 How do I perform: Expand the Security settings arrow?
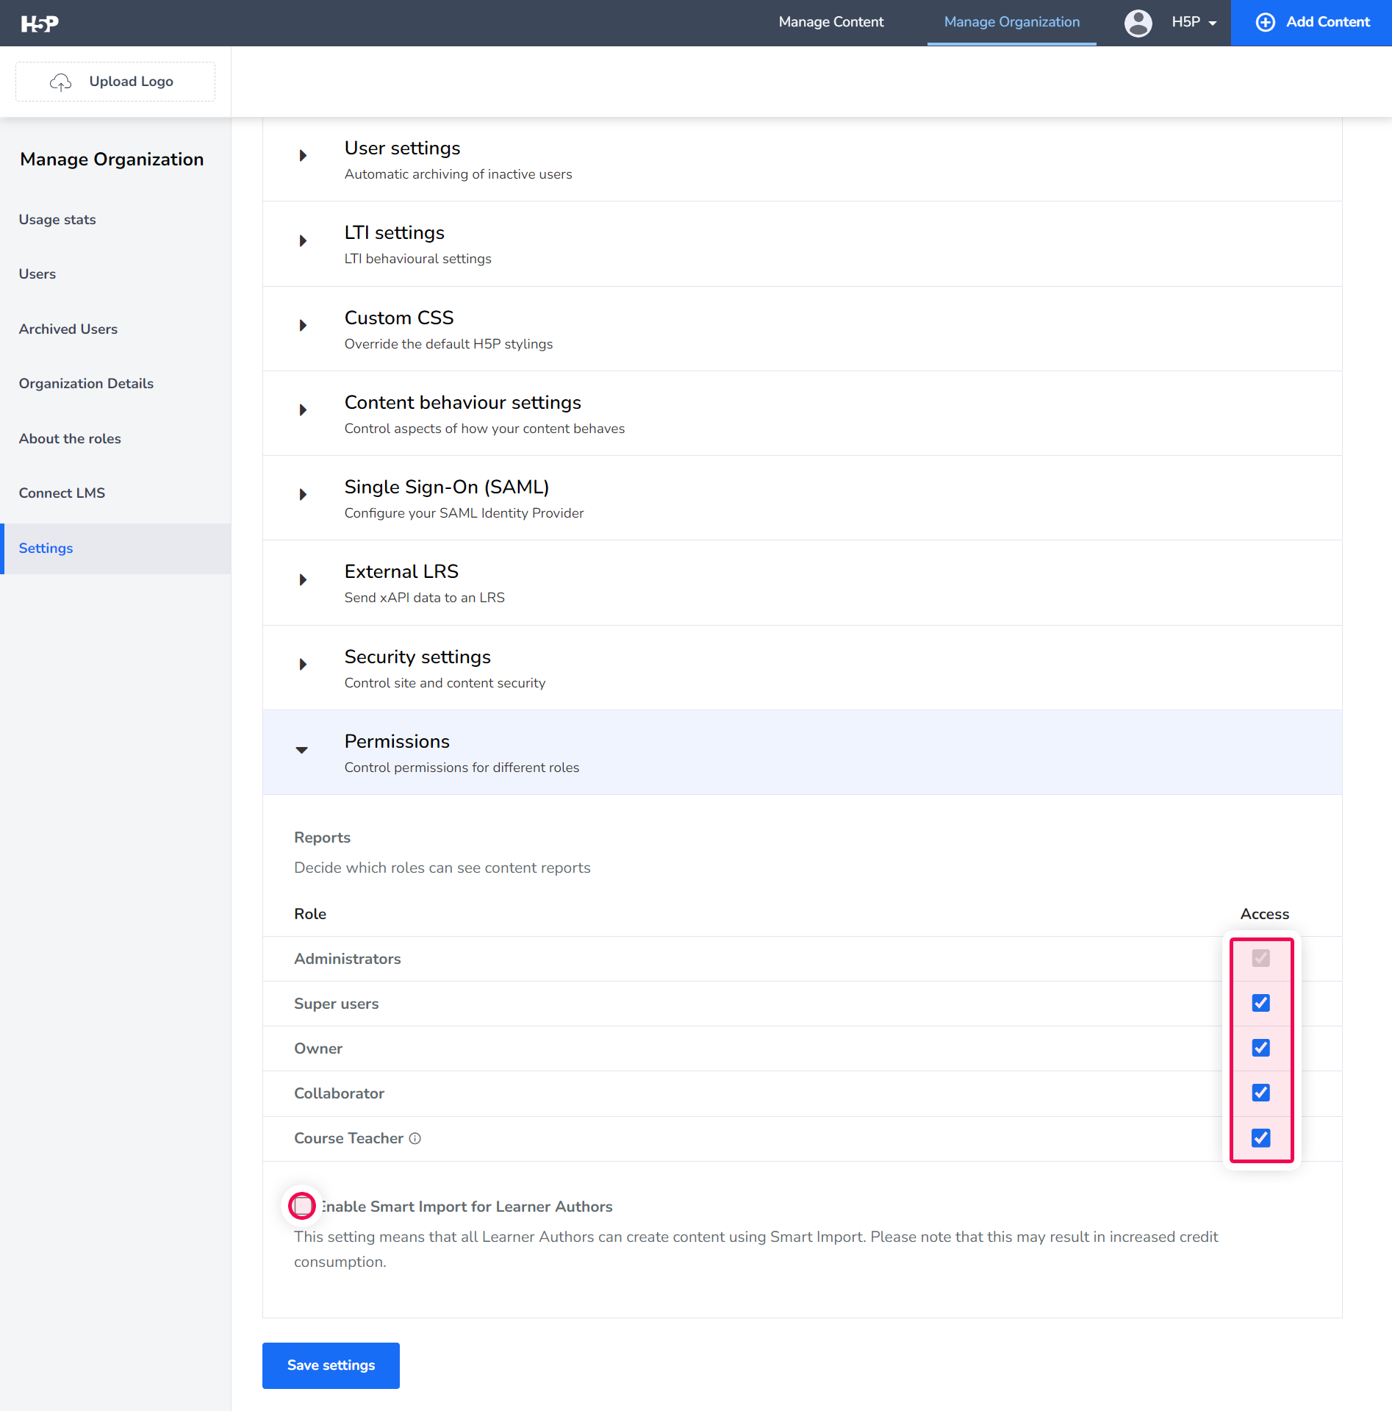tap(303, 665)
